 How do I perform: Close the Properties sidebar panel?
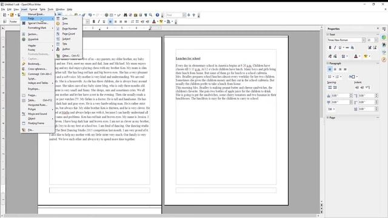(x=378, y=28)
